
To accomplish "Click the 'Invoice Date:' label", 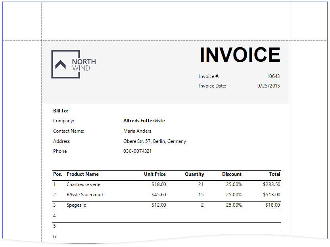I will pos(213,86).
